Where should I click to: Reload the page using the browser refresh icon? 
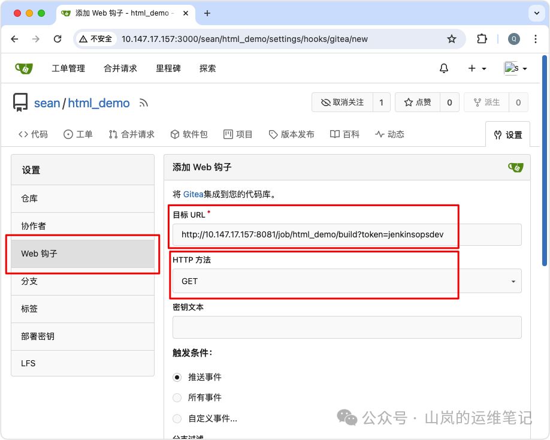point(58,38)
